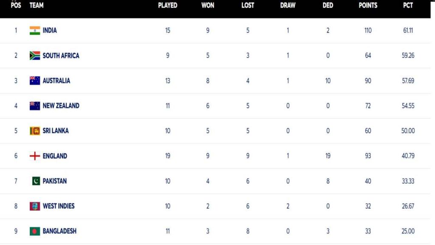435x245 pixels.
Task: Click India's 61.11 PCT value
Action: [x=408, y=31]
